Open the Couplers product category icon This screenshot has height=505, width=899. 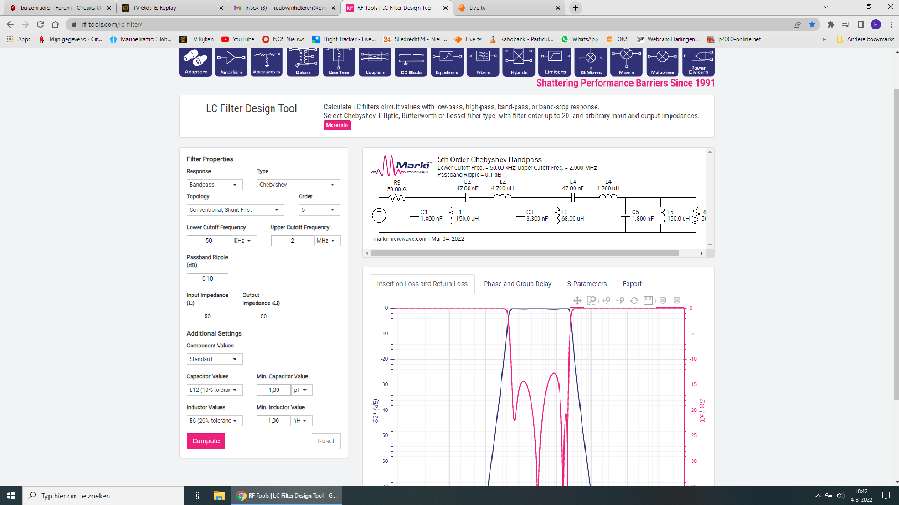click(375, 62)
